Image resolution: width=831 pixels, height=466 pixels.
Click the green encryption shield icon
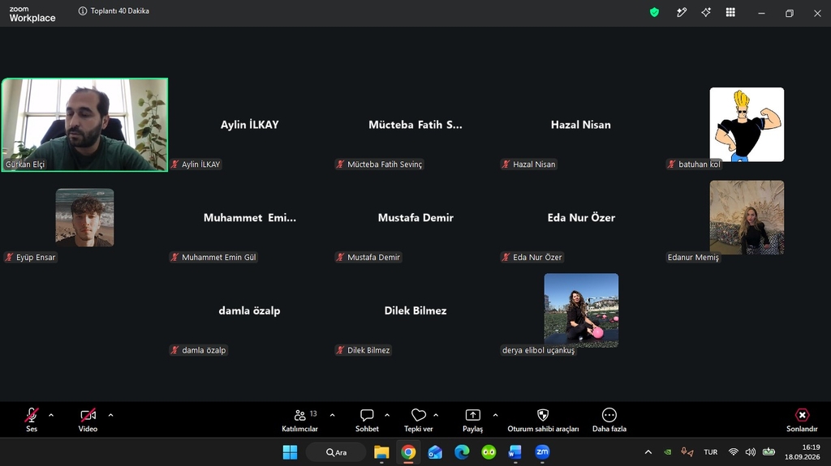(655, 13)
